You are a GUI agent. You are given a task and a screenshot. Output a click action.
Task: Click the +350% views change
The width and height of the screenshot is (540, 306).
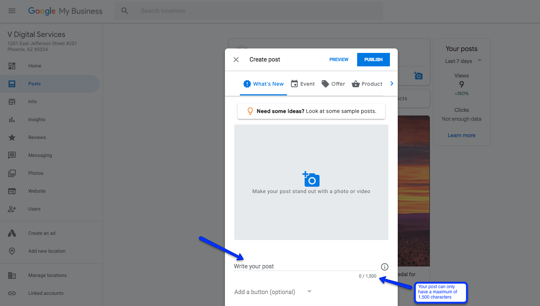pos(461,94)
